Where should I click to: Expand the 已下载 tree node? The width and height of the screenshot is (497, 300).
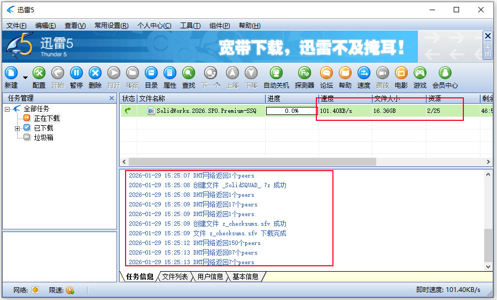click(18, 128)
